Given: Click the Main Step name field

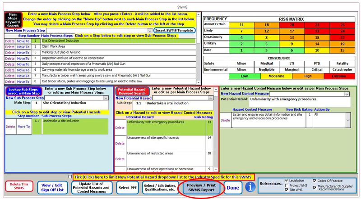Looking at the screenshot, I should (x=75, y=105).
